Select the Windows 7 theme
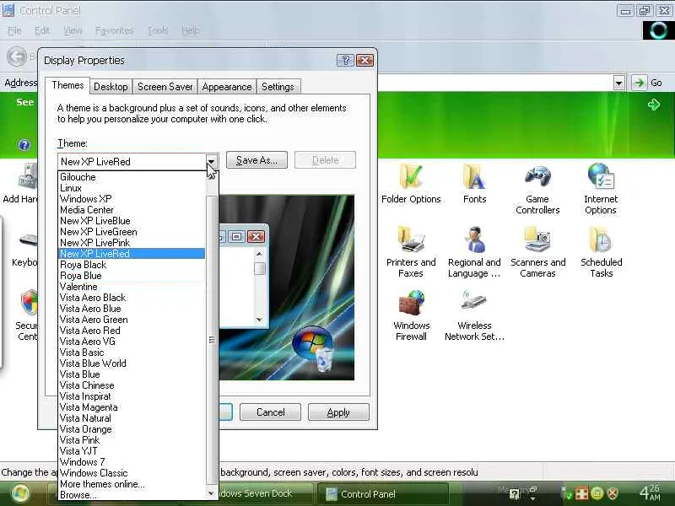675x506 pixels. coord(132,462)
